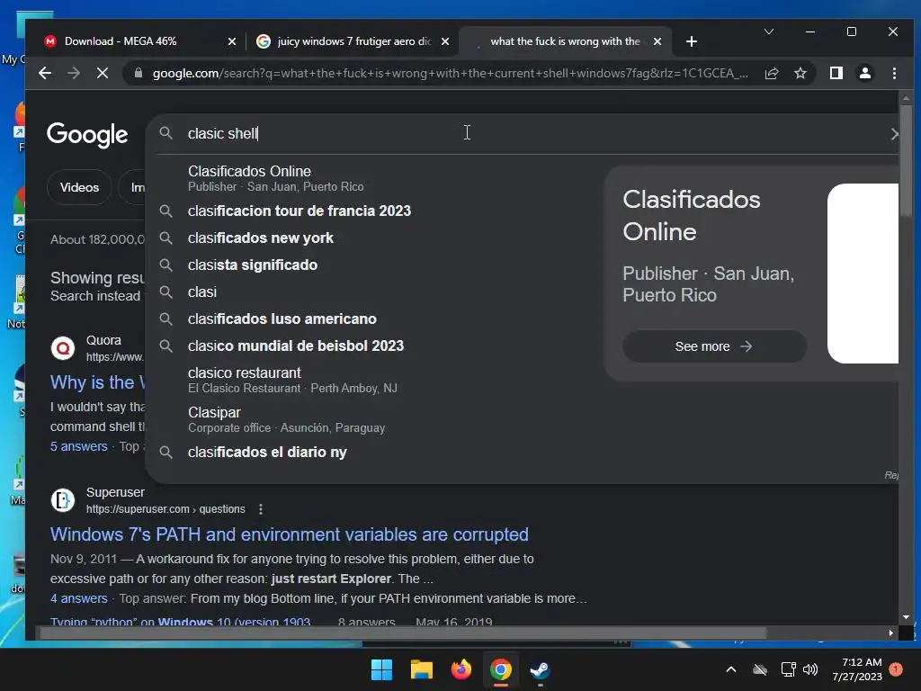This screenshot has height=691, width=921.
Task: Open File Explorer from taskbar
Action: point(421,669)
